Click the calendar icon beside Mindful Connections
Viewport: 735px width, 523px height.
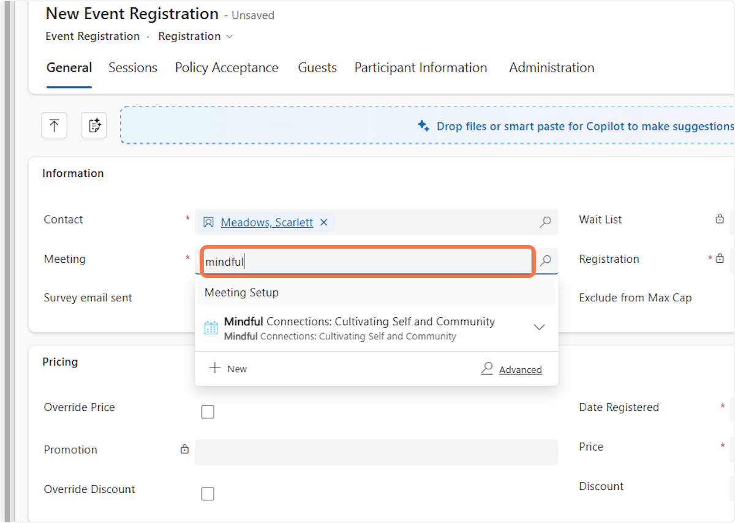[211, 328]
